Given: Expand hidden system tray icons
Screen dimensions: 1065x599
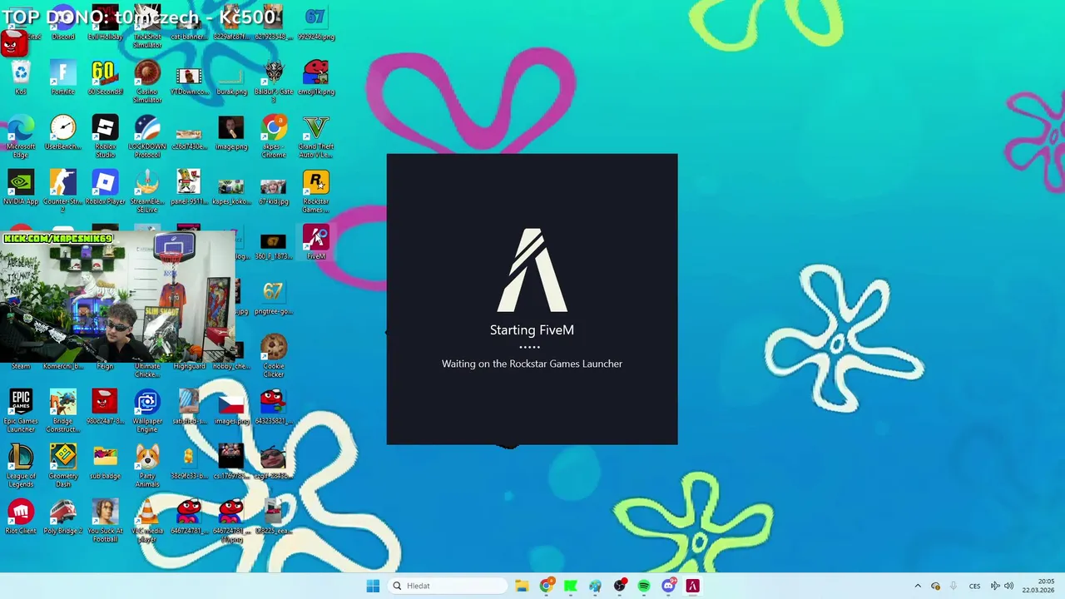Looking at the screenshot, I should coord(918,586).
